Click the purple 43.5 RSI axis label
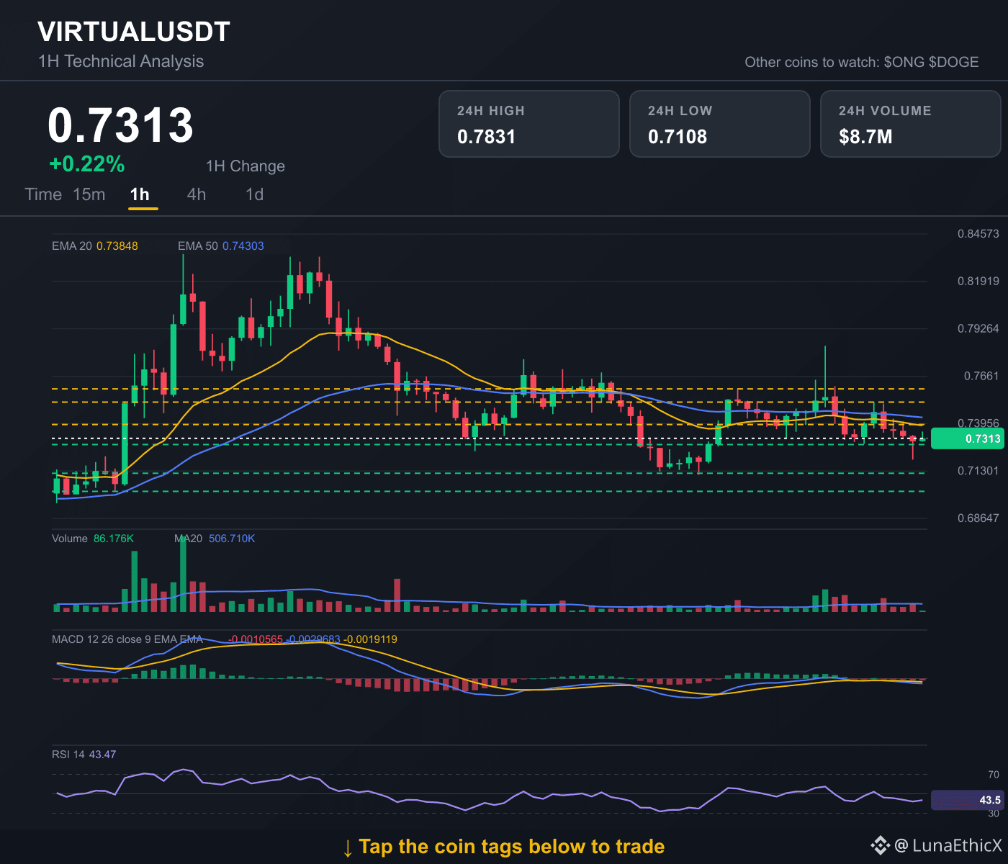 968,800
